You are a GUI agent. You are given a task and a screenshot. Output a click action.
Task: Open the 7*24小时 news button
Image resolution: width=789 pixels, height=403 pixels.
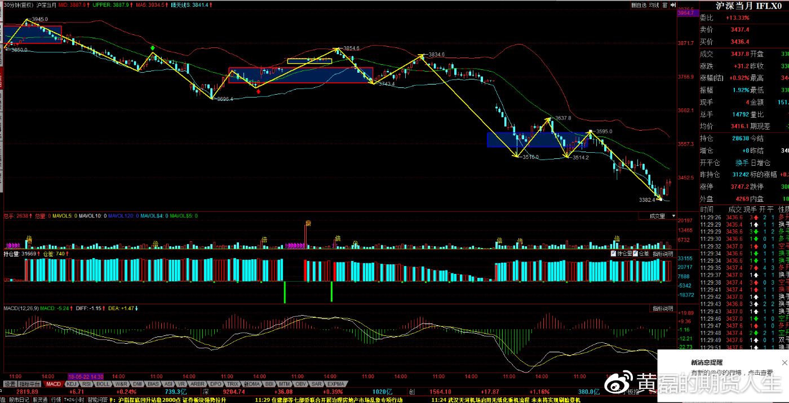(x=74, y=400)
